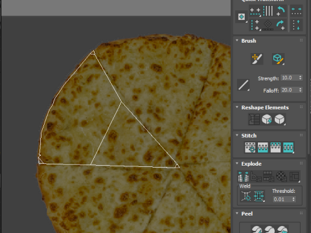Adjust the Strength spinner arrows
Screen dimensions: 311x233
coord(300,78)
